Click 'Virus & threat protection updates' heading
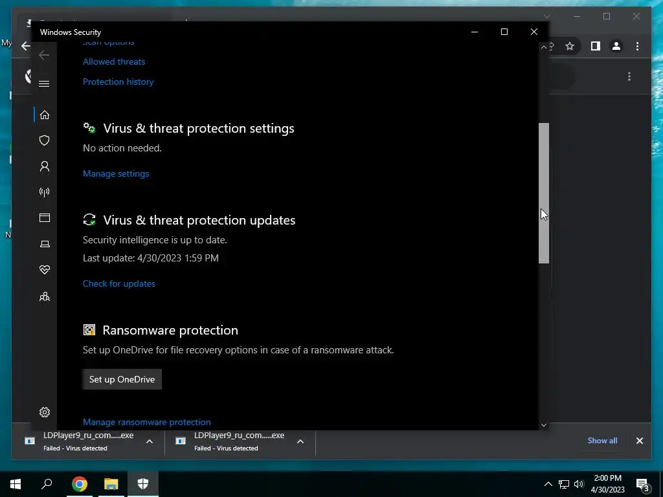This screenshot has width=663, height=497. (x=199, y=220)
